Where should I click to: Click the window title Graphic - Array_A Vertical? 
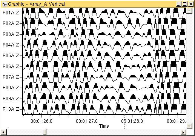click(x=37, y=4)
